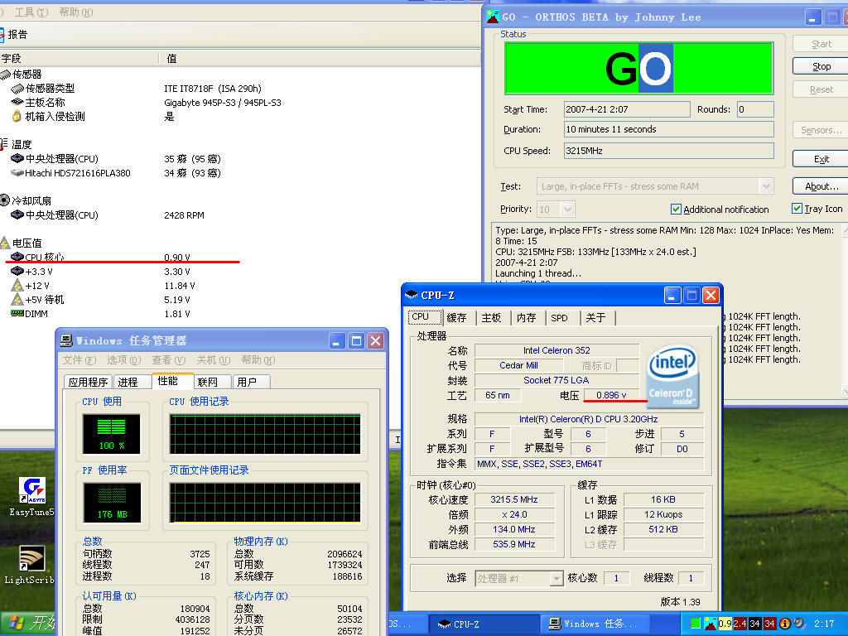Switch to the SPD tab in CPU-Z

tap(560, 317)
